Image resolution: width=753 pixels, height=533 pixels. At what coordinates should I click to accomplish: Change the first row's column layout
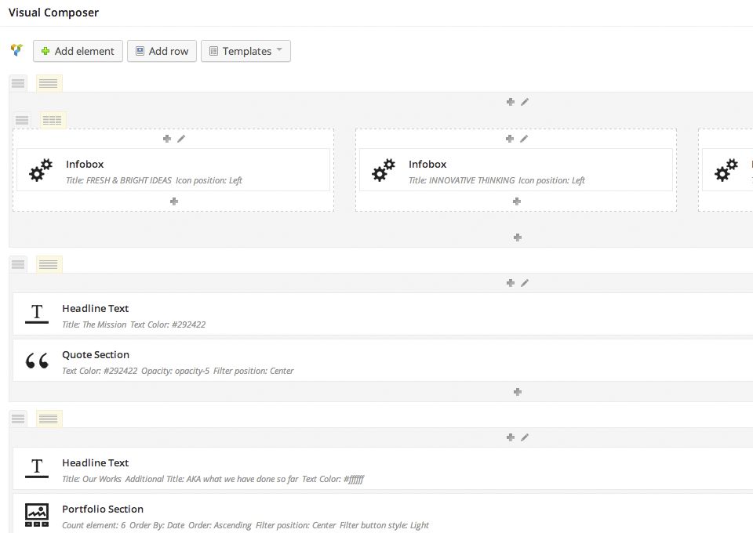(x=49, y=83)
